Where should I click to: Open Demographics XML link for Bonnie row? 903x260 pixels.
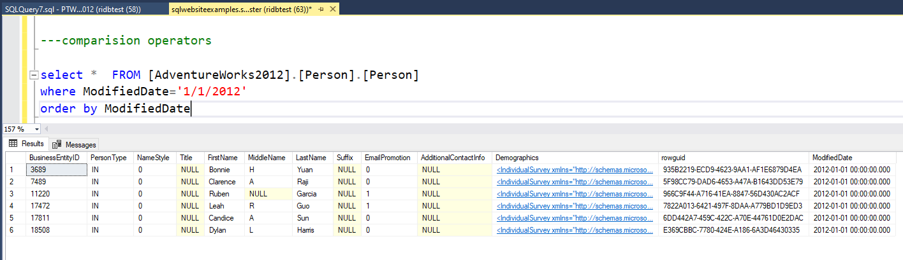575,170
